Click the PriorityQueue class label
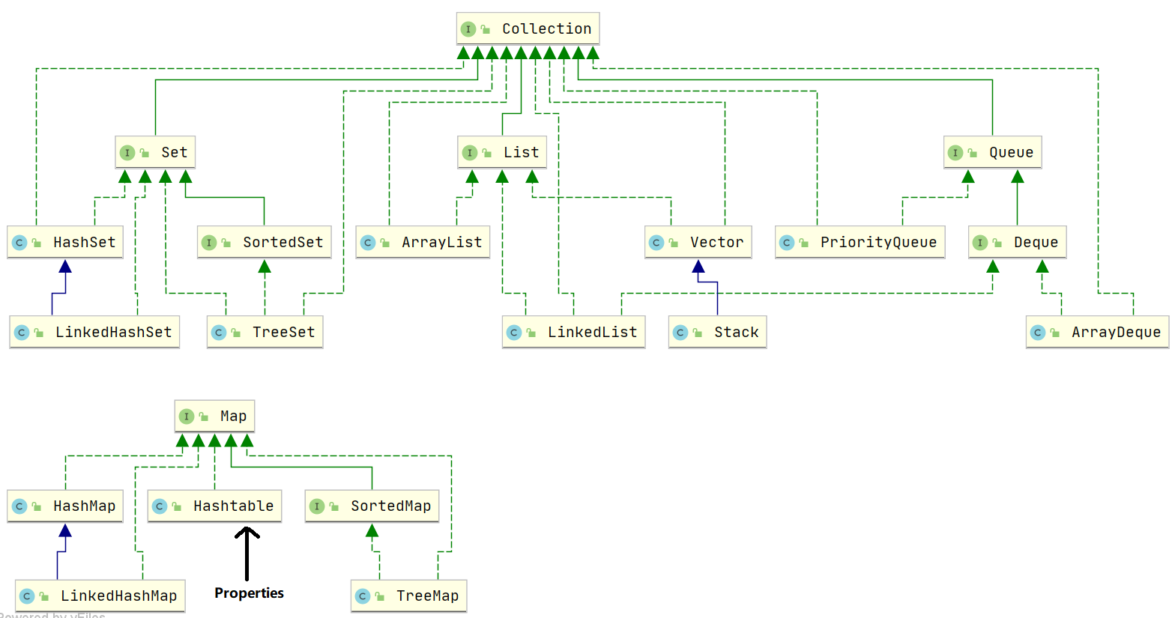This screenshot has width=1175, height=618. tap(878, 242)
